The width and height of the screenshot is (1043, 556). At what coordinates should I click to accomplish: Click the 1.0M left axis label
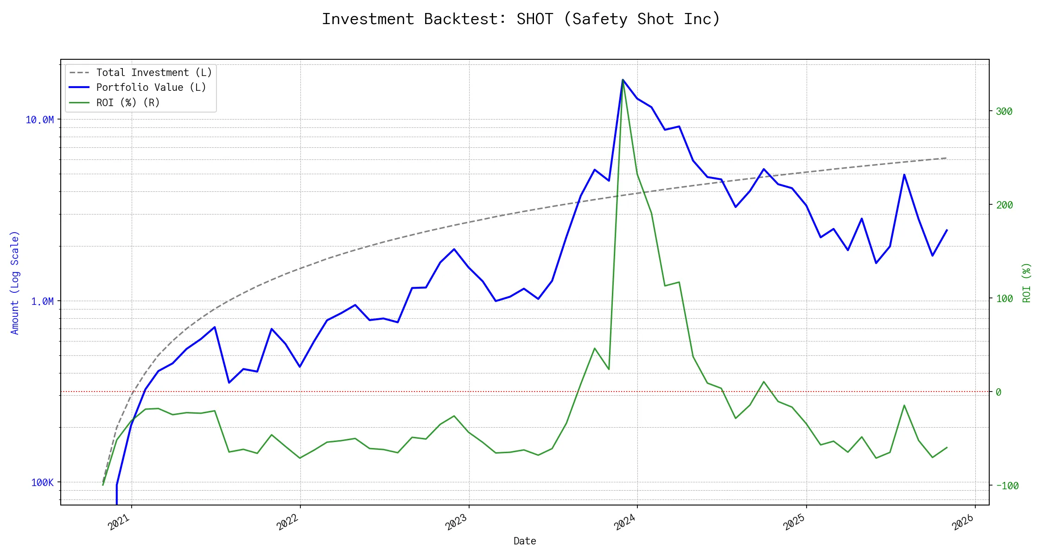[43, 302]
